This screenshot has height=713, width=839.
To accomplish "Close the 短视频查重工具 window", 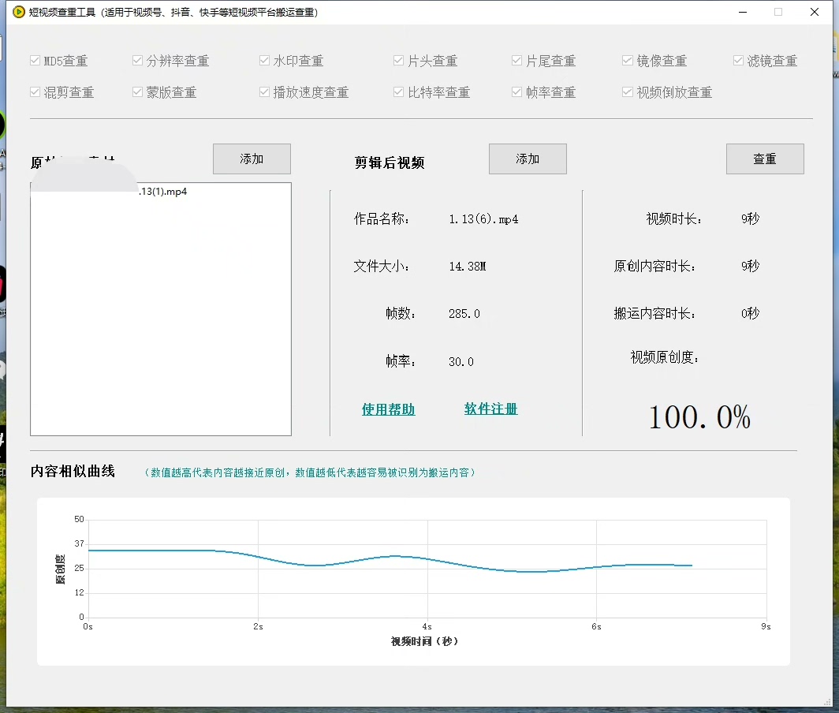I will pos(815,12).
